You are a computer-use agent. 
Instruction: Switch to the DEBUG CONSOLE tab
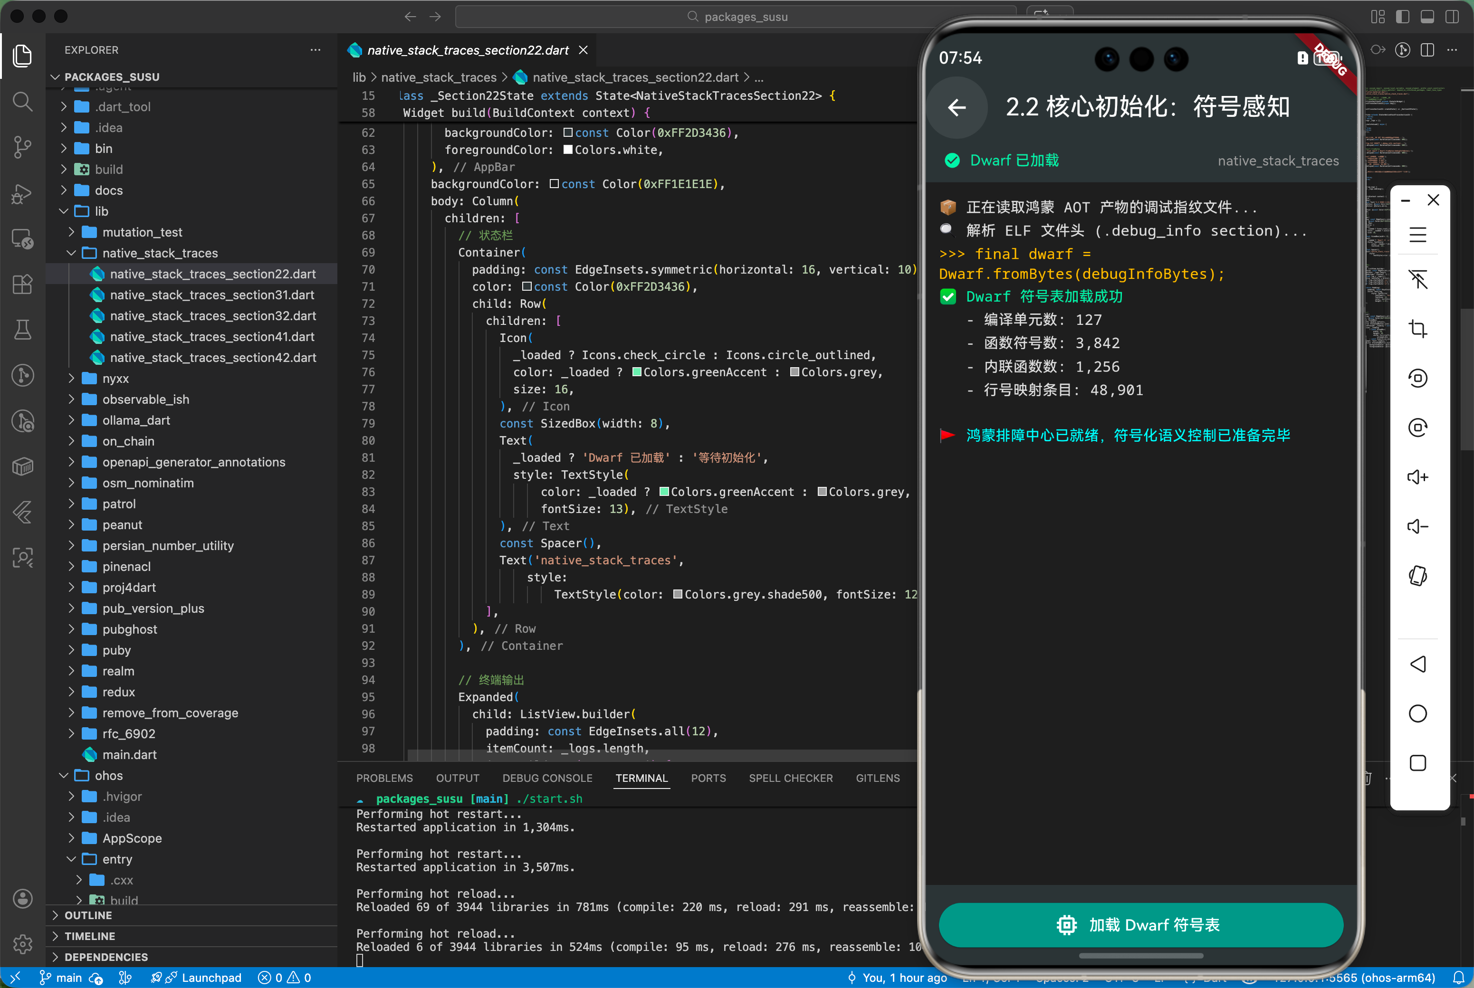tap(547, 778)
